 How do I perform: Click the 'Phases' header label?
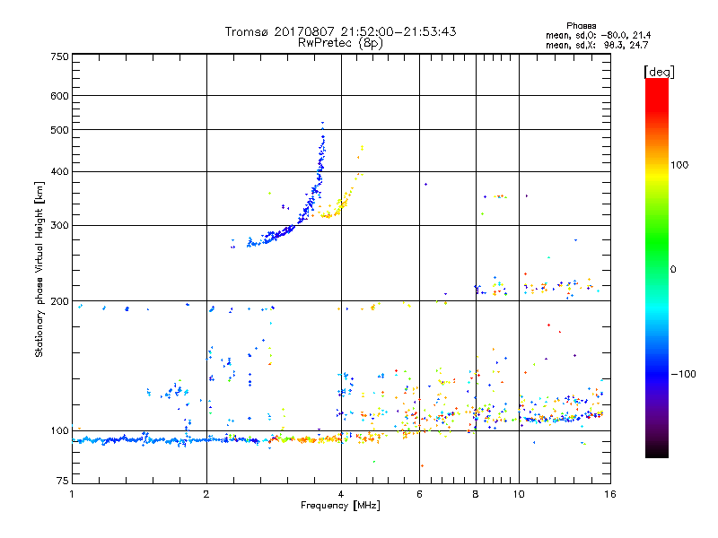[581, 26]
